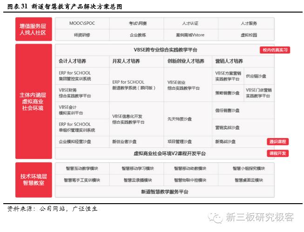Click the VBSE跨专业综合实践教学平台 header
304x232 pixels.
pos(165,50)
